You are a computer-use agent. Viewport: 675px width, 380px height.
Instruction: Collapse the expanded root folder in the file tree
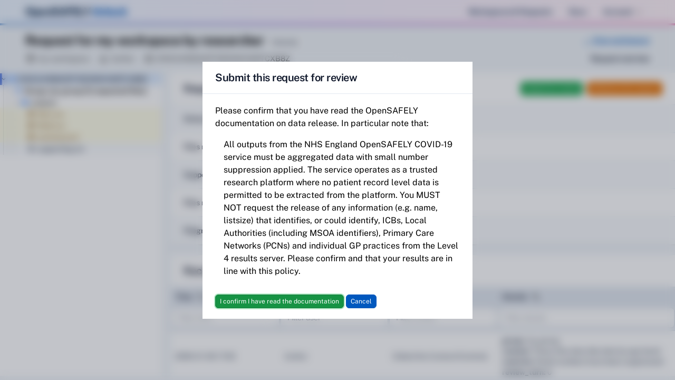[4, 79]
